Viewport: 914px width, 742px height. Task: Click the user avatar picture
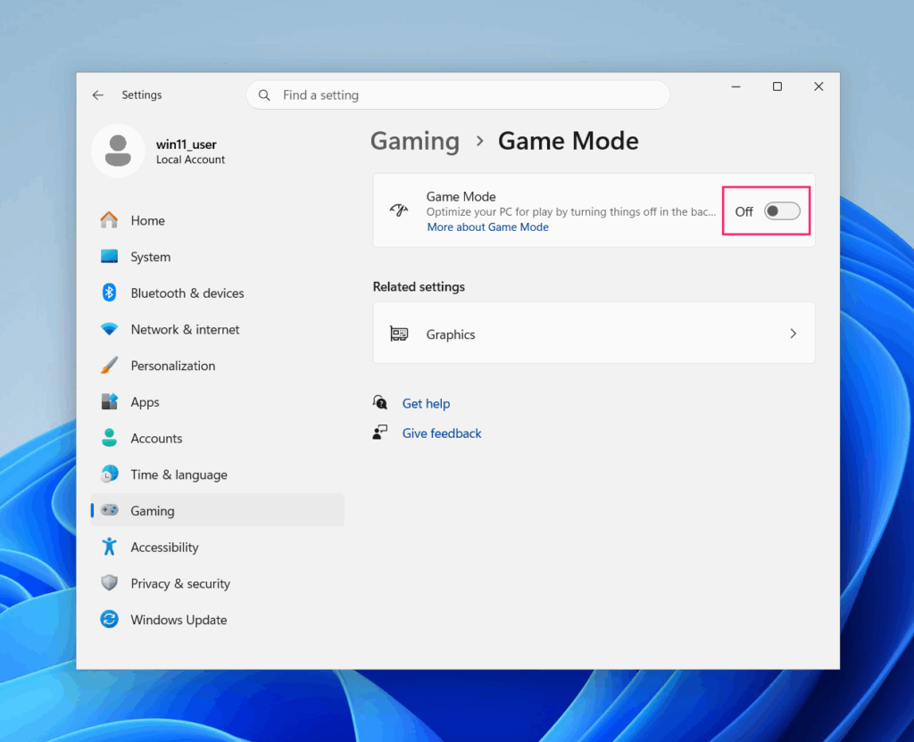pos(118,150)
